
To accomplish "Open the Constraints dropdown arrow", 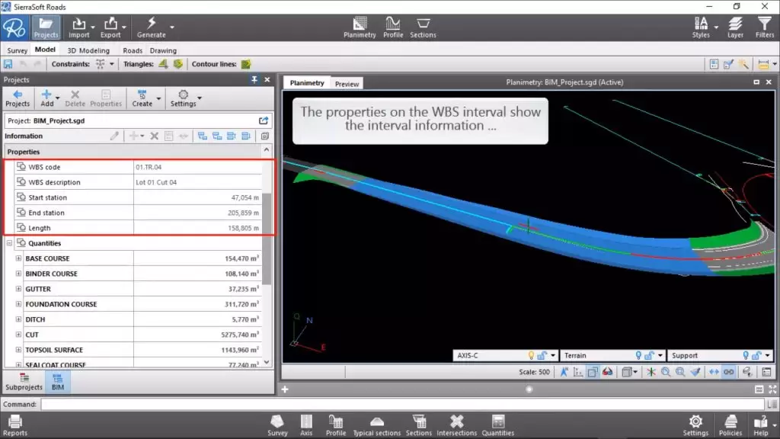I will click(112, 65).
